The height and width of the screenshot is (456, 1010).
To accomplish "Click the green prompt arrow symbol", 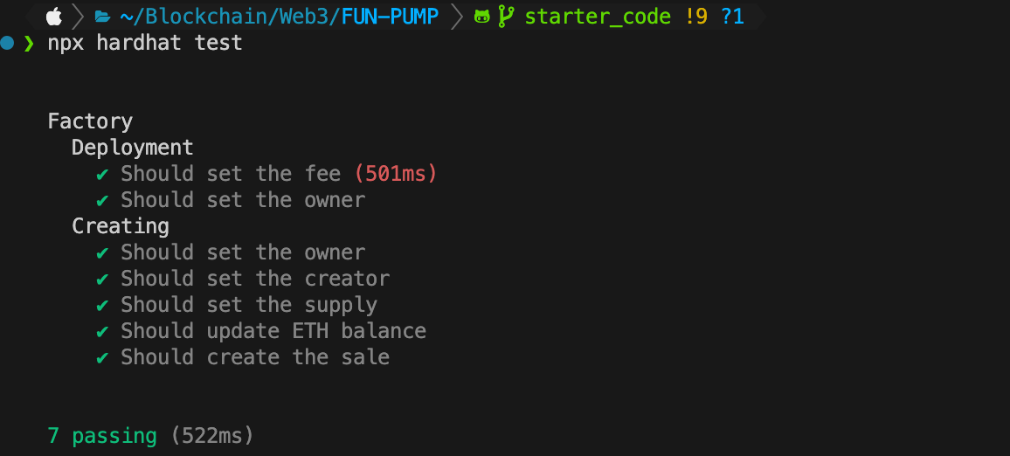I will [28, 43].
